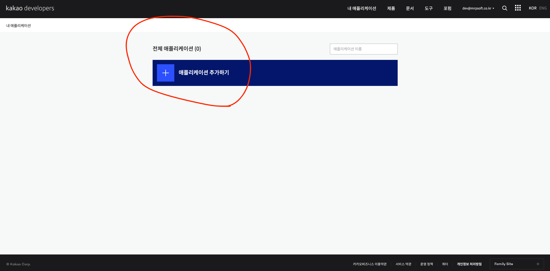Focus the 애플리케이션 이름 search field
The width and height of the screenshot is (550, 271).
364,49
